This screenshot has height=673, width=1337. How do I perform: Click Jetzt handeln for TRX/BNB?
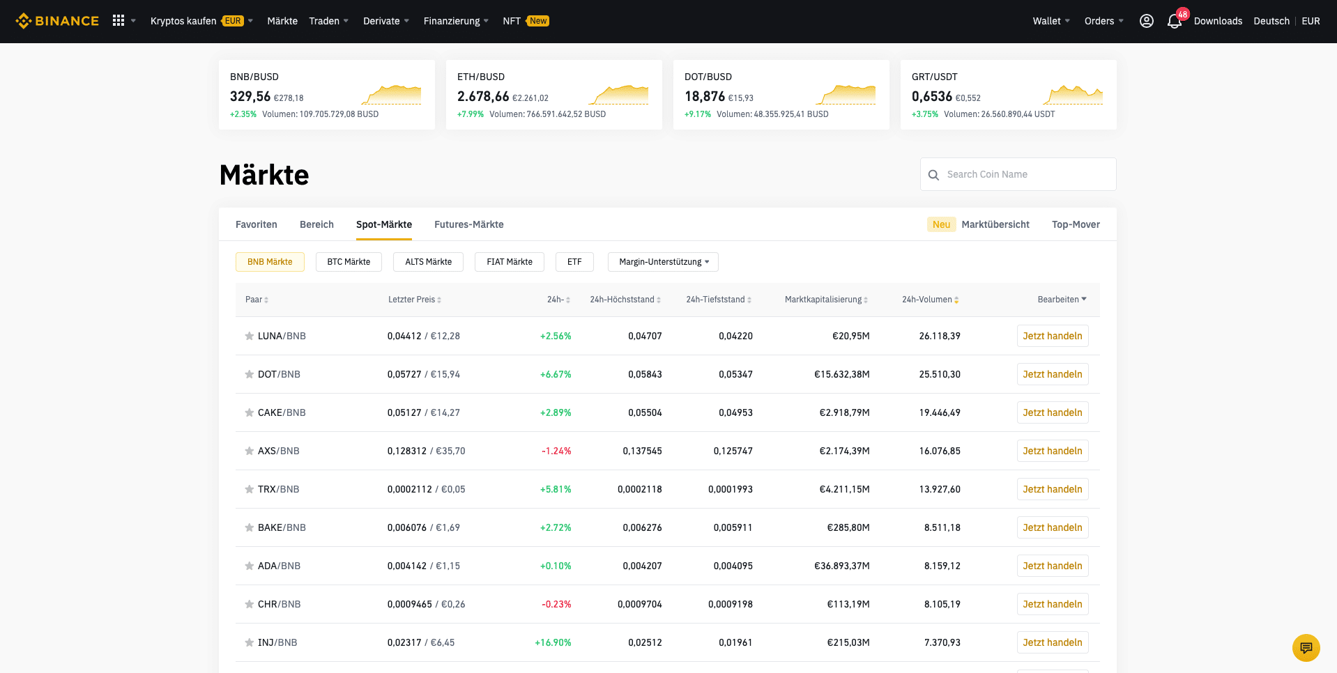pos(1053,489)
